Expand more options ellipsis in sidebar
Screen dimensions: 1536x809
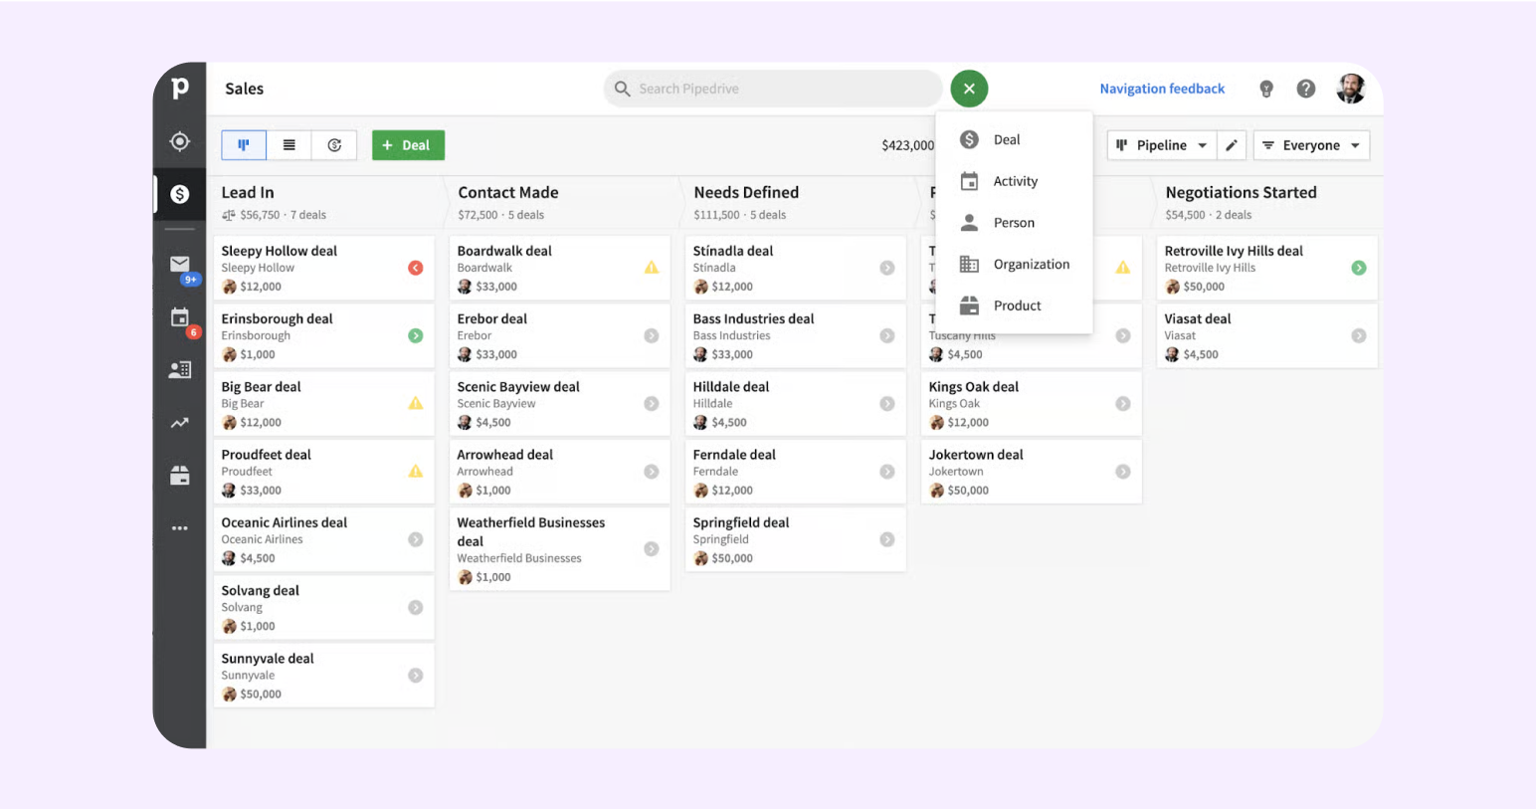[x=179, y=528]
